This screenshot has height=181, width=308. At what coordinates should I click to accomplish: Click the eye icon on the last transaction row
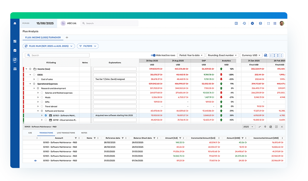point(35,160)
